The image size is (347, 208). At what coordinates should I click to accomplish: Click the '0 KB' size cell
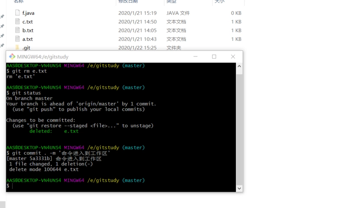point(236,13)
